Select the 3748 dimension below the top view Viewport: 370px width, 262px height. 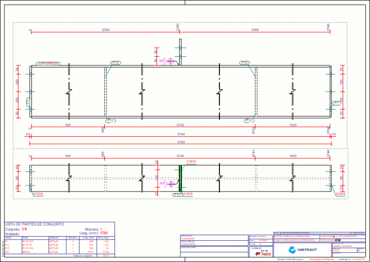pyautogui.click(x=180, y=125)
